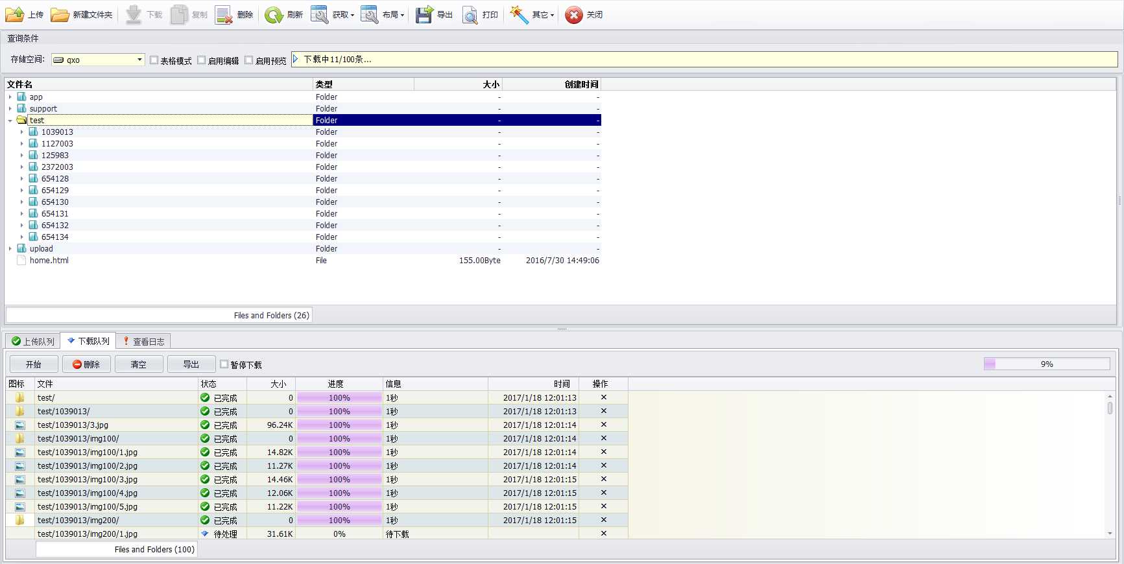This screenshot has width=1124, height=564.
Task: Toggle the 启用预览 enable preview checkbox
Action: pos(249,60)
